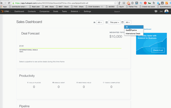Image resolution: width=171 pixels, height=108 pixels.
Task: Click the calendar icon beside This year
Action: click(x=107, y=22)
